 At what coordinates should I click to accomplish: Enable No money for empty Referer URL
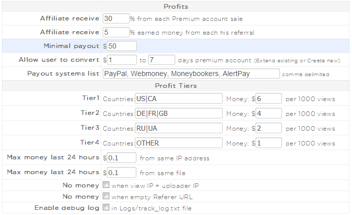106,196
